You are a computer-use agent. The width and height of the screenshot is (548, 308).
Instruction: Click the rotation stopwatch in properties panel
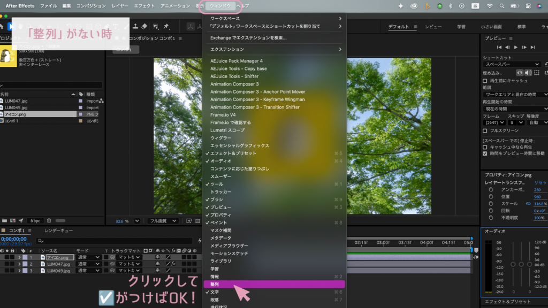(491, 211)
